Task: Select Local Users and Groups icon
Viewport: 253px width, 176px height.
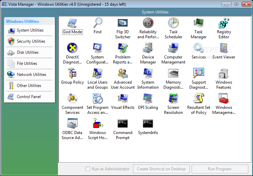Action: [x=98, y=73]
